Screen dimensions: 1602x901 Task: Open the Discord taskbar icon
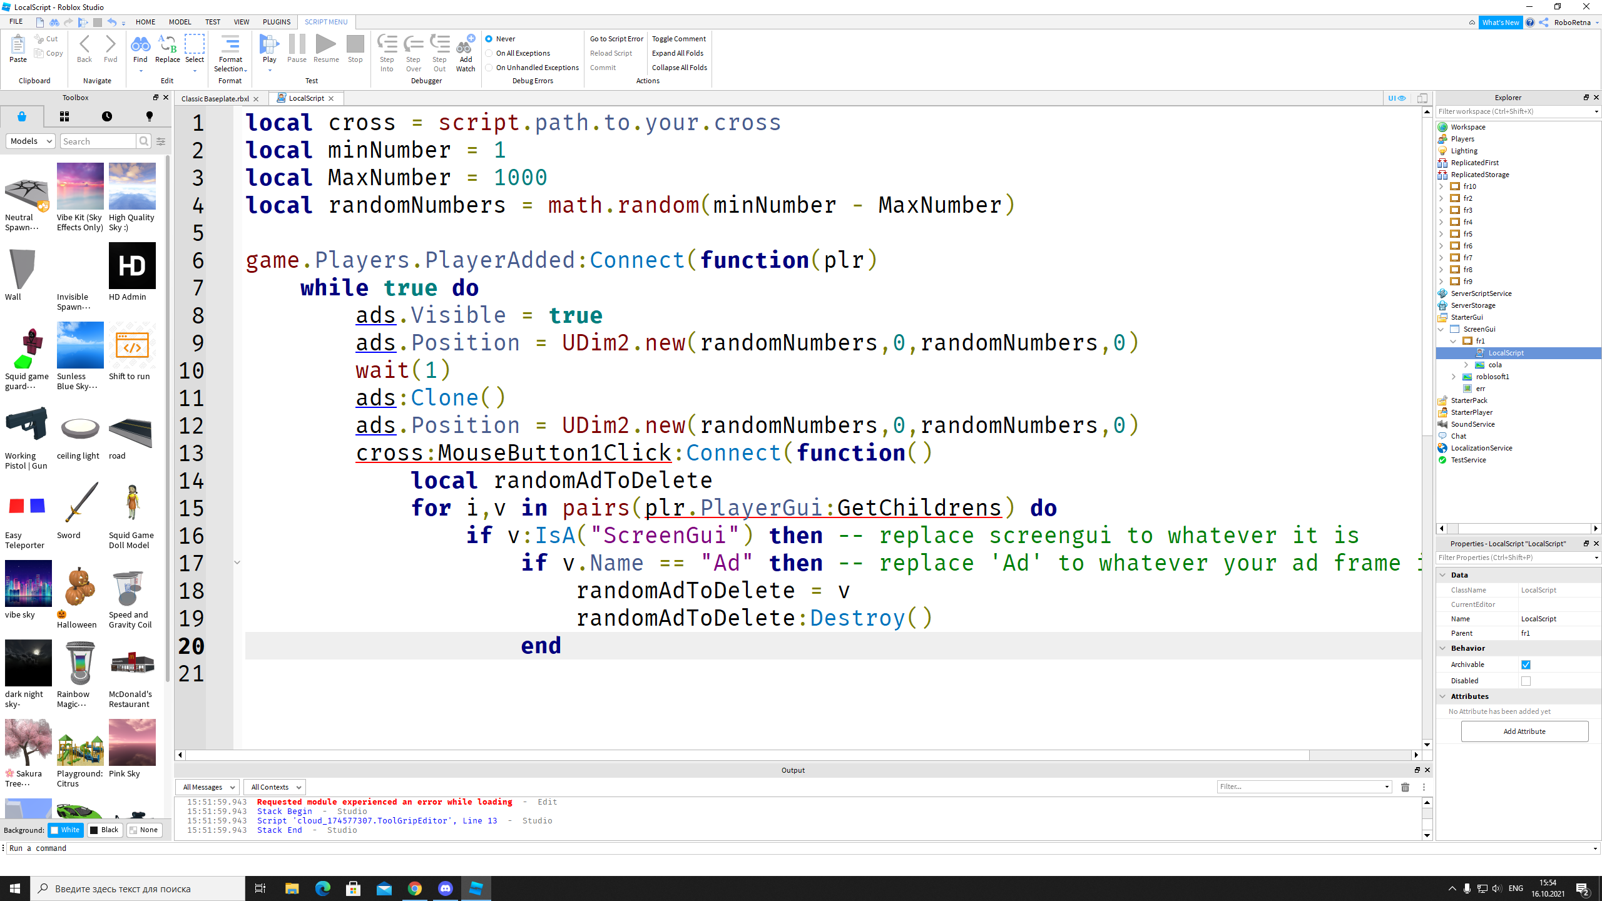(x=446, y=888)
